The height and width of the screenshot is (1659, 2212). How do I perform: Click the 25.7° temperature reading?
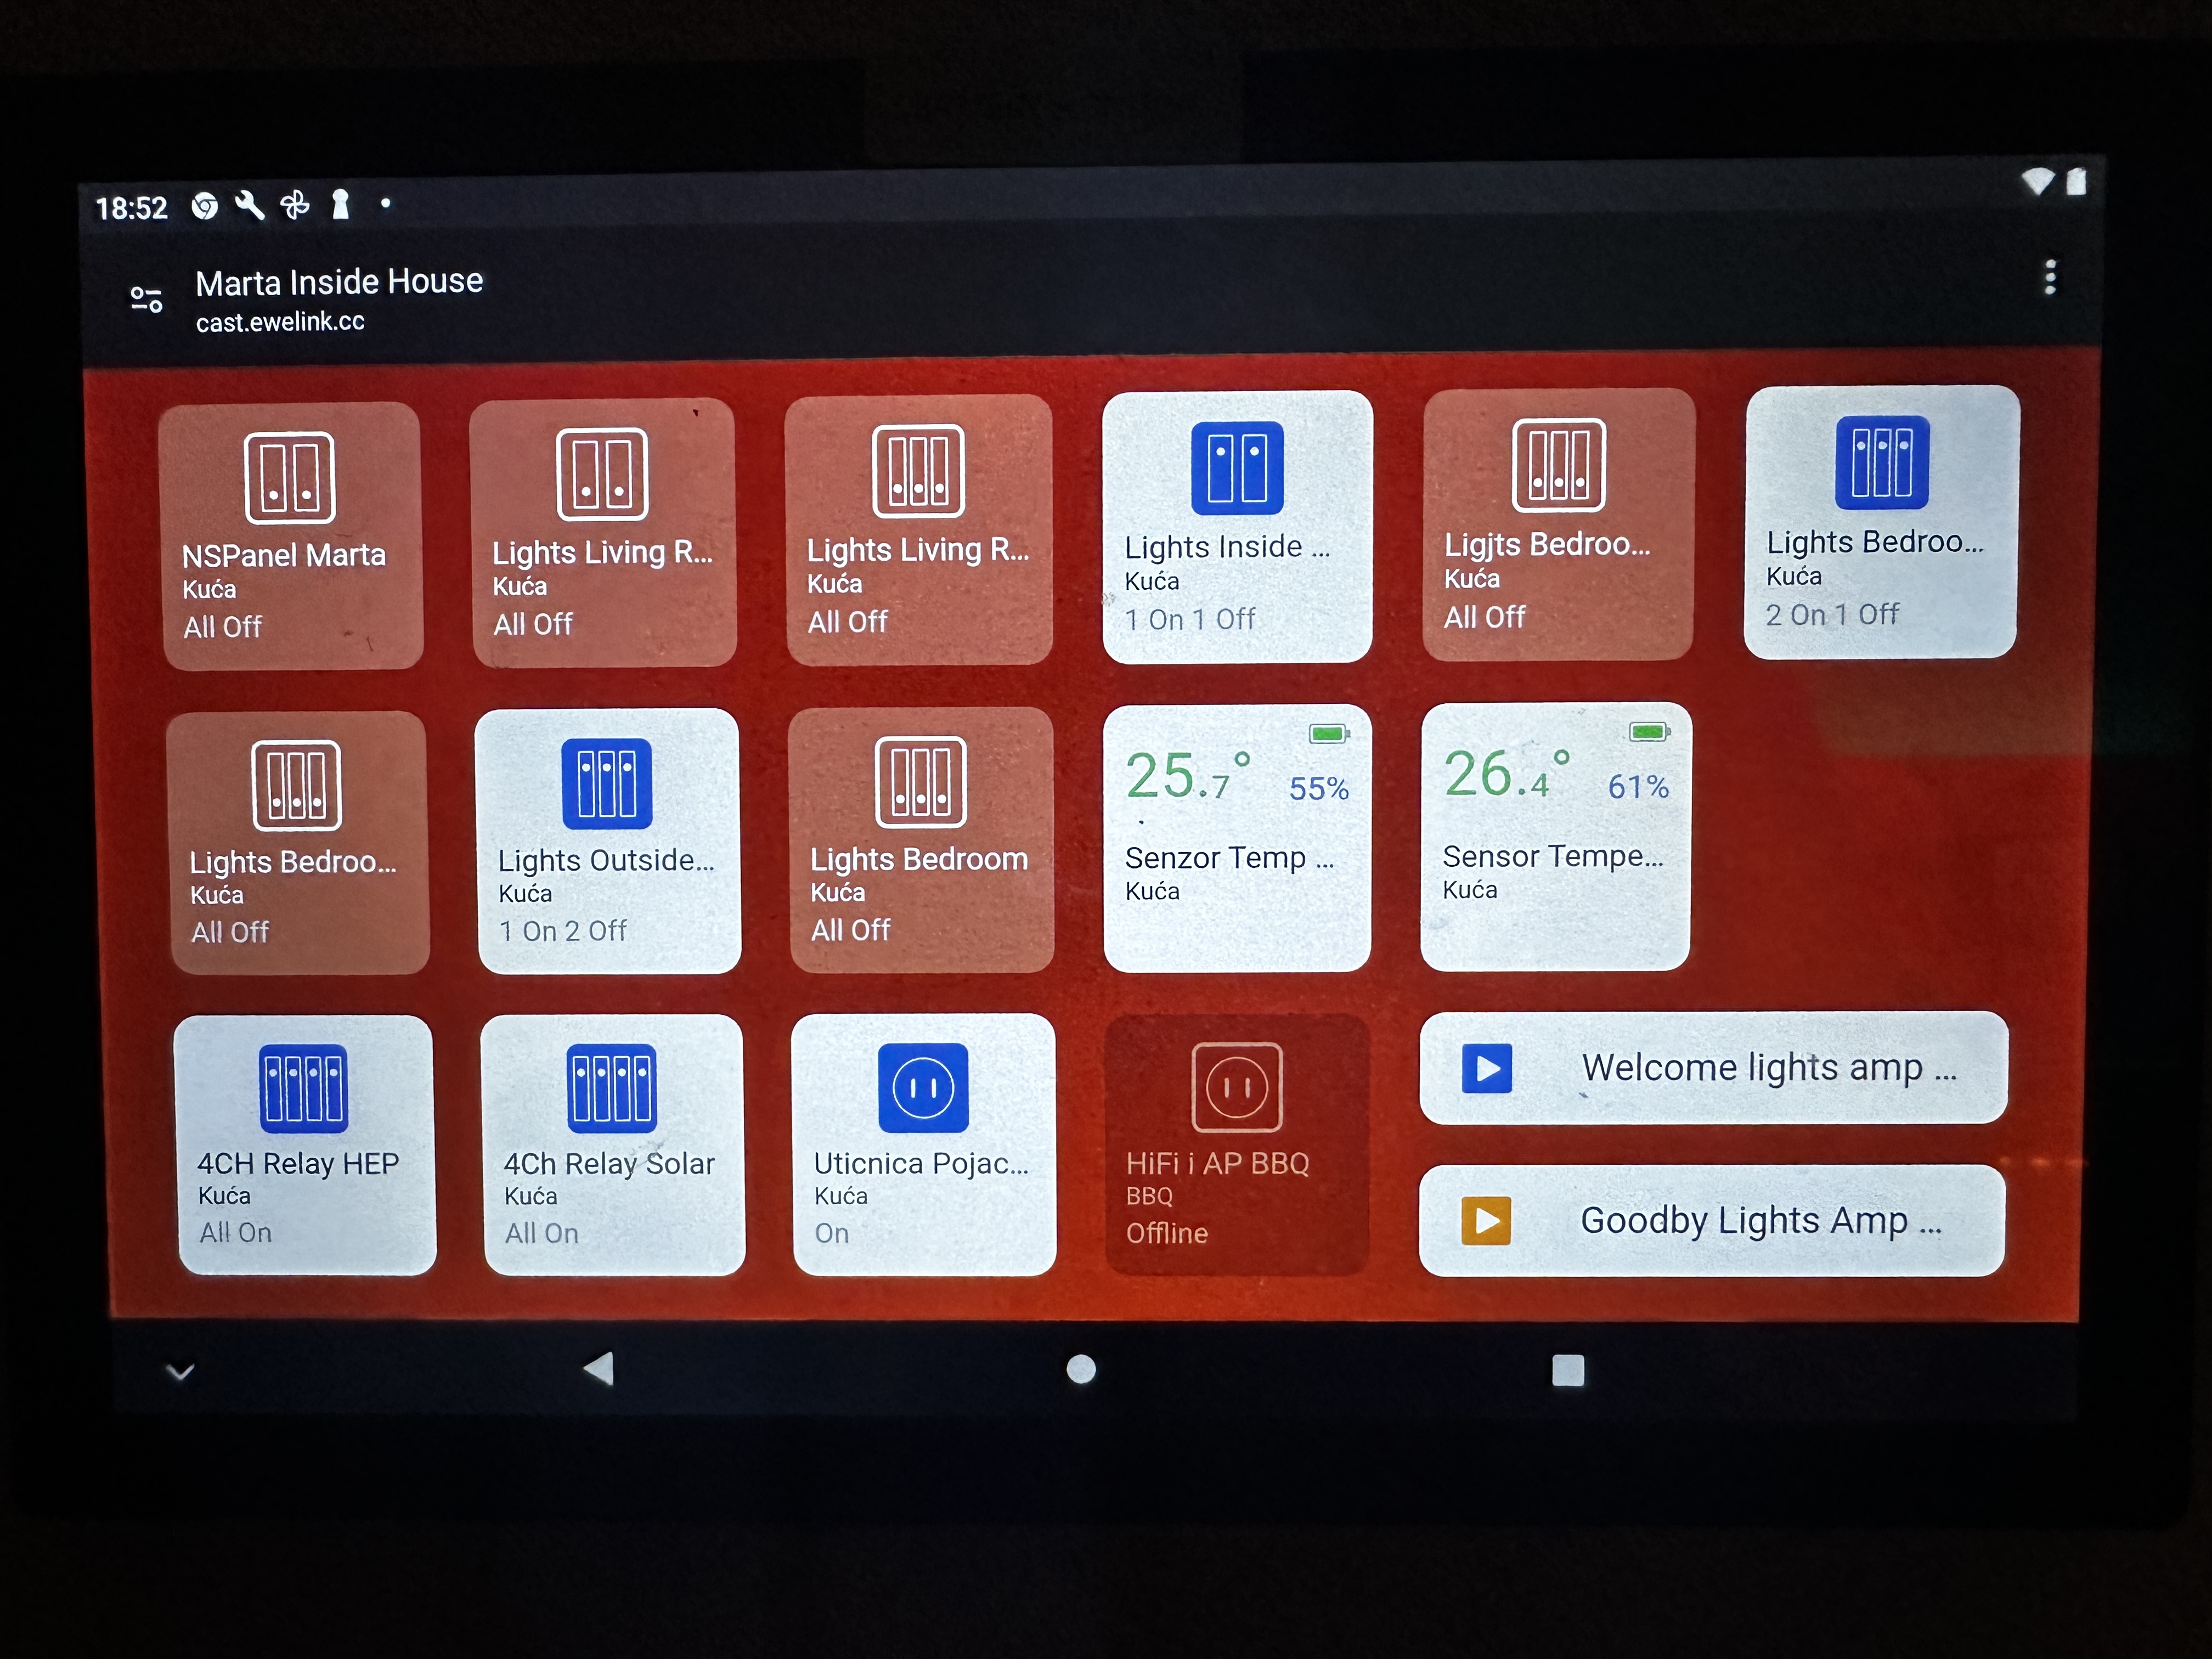tap(1188, 776)
